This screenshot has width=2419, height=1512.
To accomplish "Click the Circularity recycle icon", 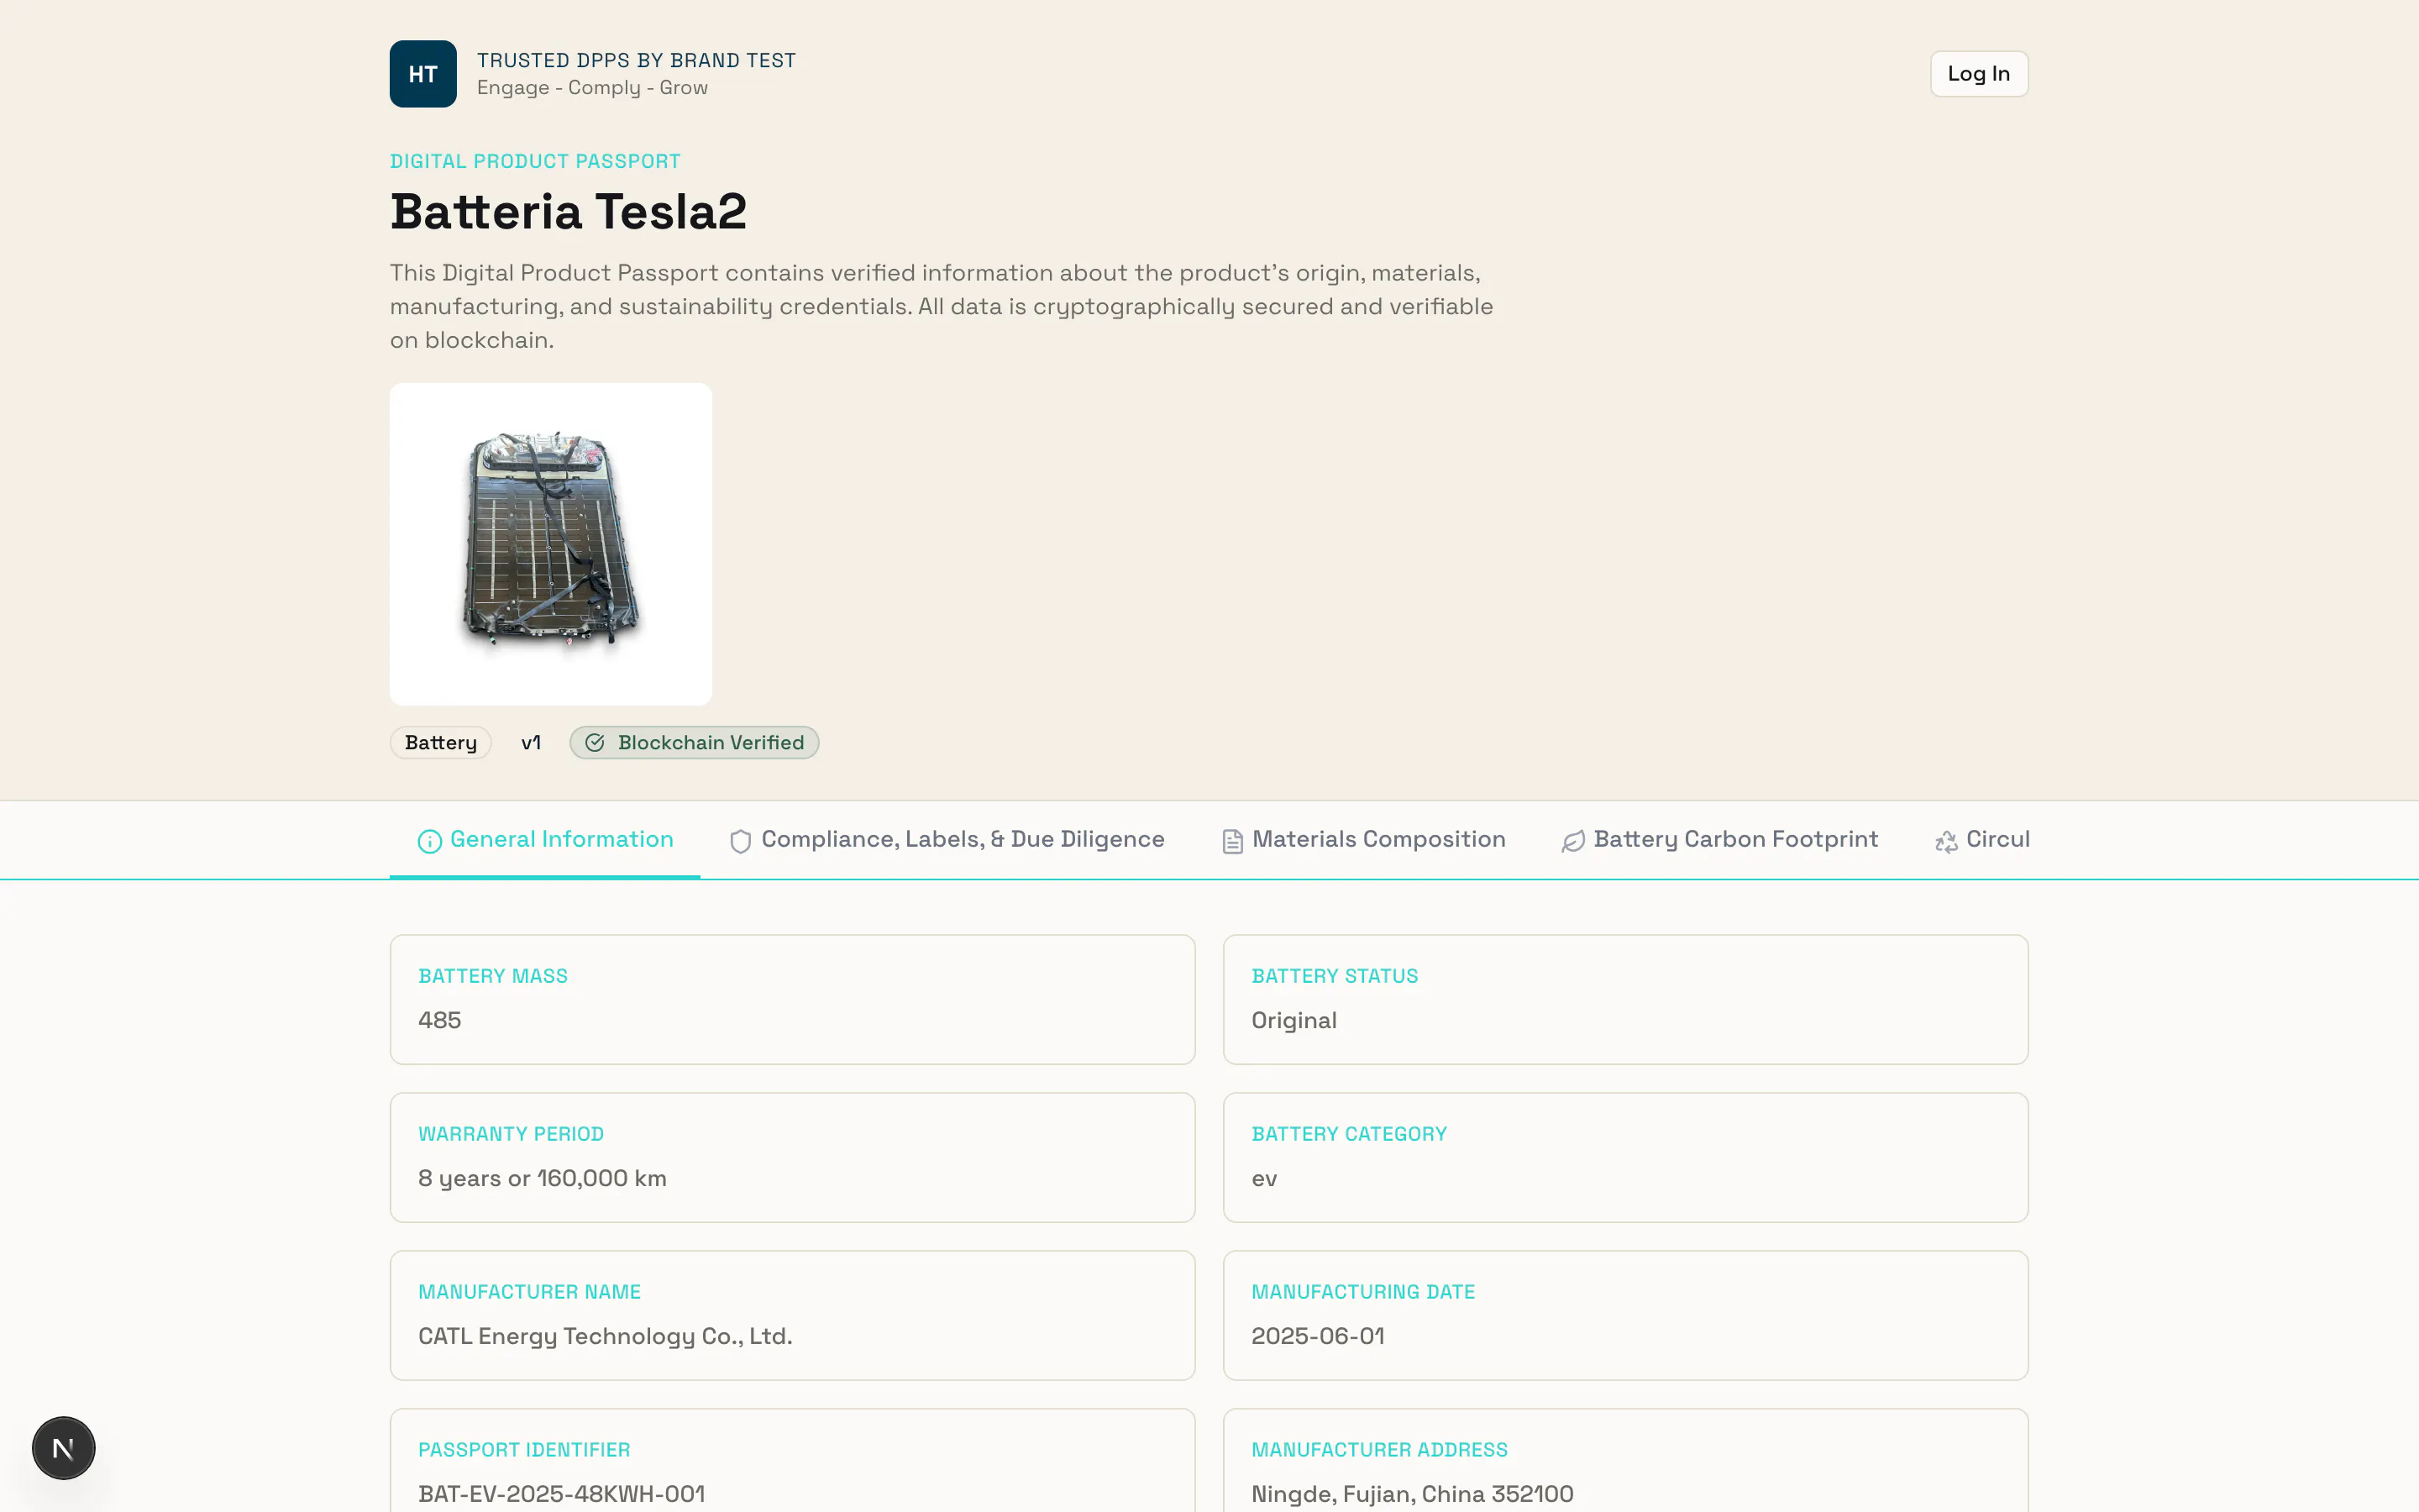I will [1946, 841].
